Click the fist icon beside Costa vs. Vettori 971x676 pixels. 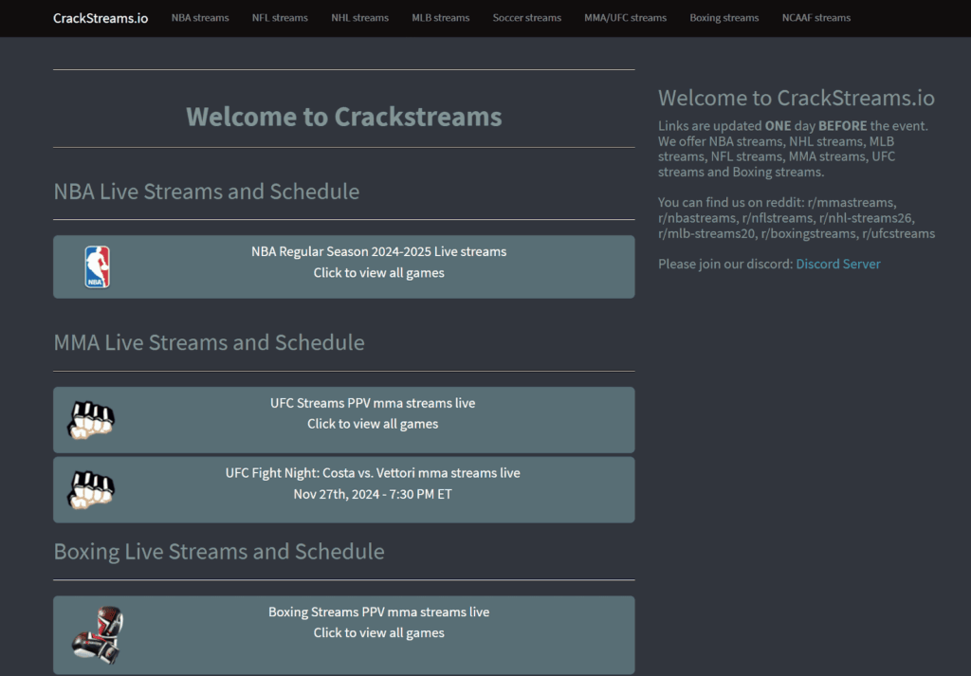click(x=91, y=490)
